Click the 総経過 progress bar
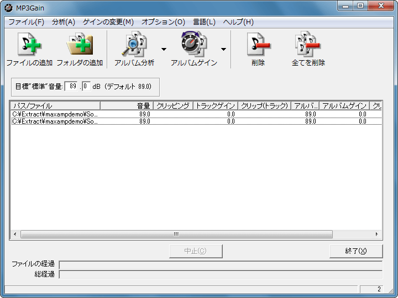398x298 pixels. pyautogui.click(x=221, y=274)
